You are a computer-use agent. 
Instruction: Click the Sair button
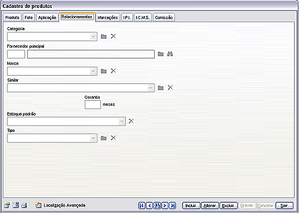pyautogui.click(x=285, y=206)
